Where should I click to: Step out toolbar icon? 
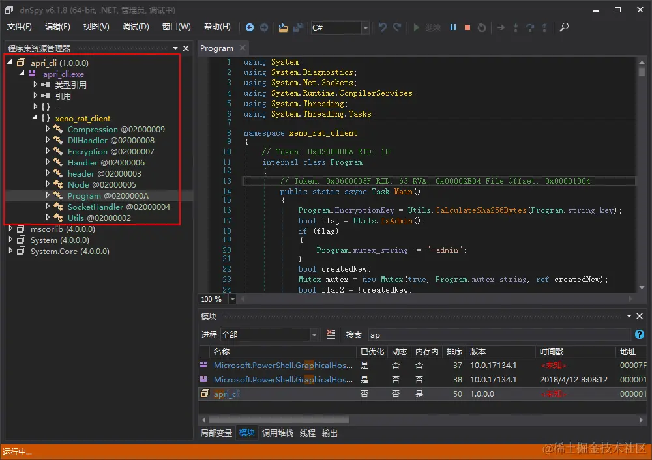[x=544, y=27]
